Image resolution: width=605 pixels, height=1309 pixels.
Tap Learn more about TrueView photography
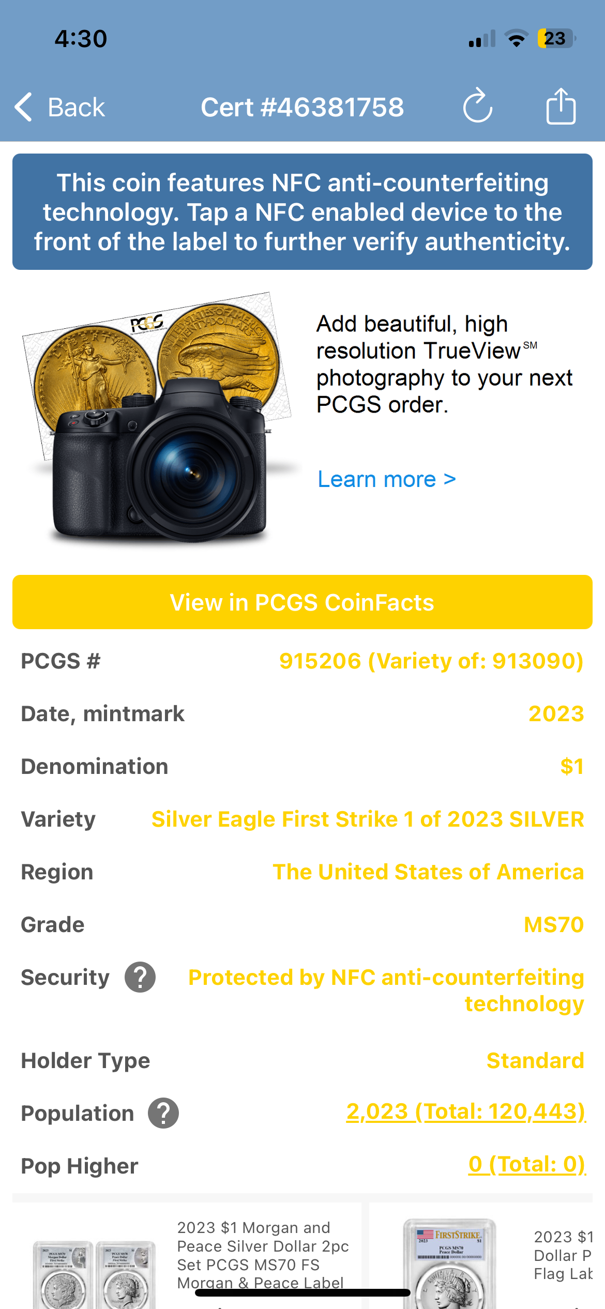click(386, 479)
